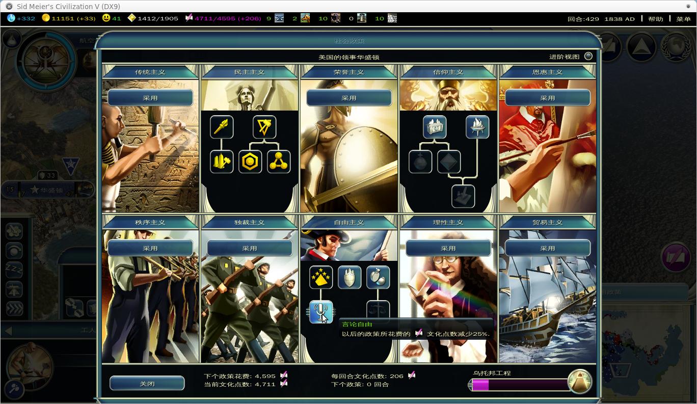The width and height of the screenshot is (697, 404).
Task: Open the 菜单 main menu
Action: (684, 19)
